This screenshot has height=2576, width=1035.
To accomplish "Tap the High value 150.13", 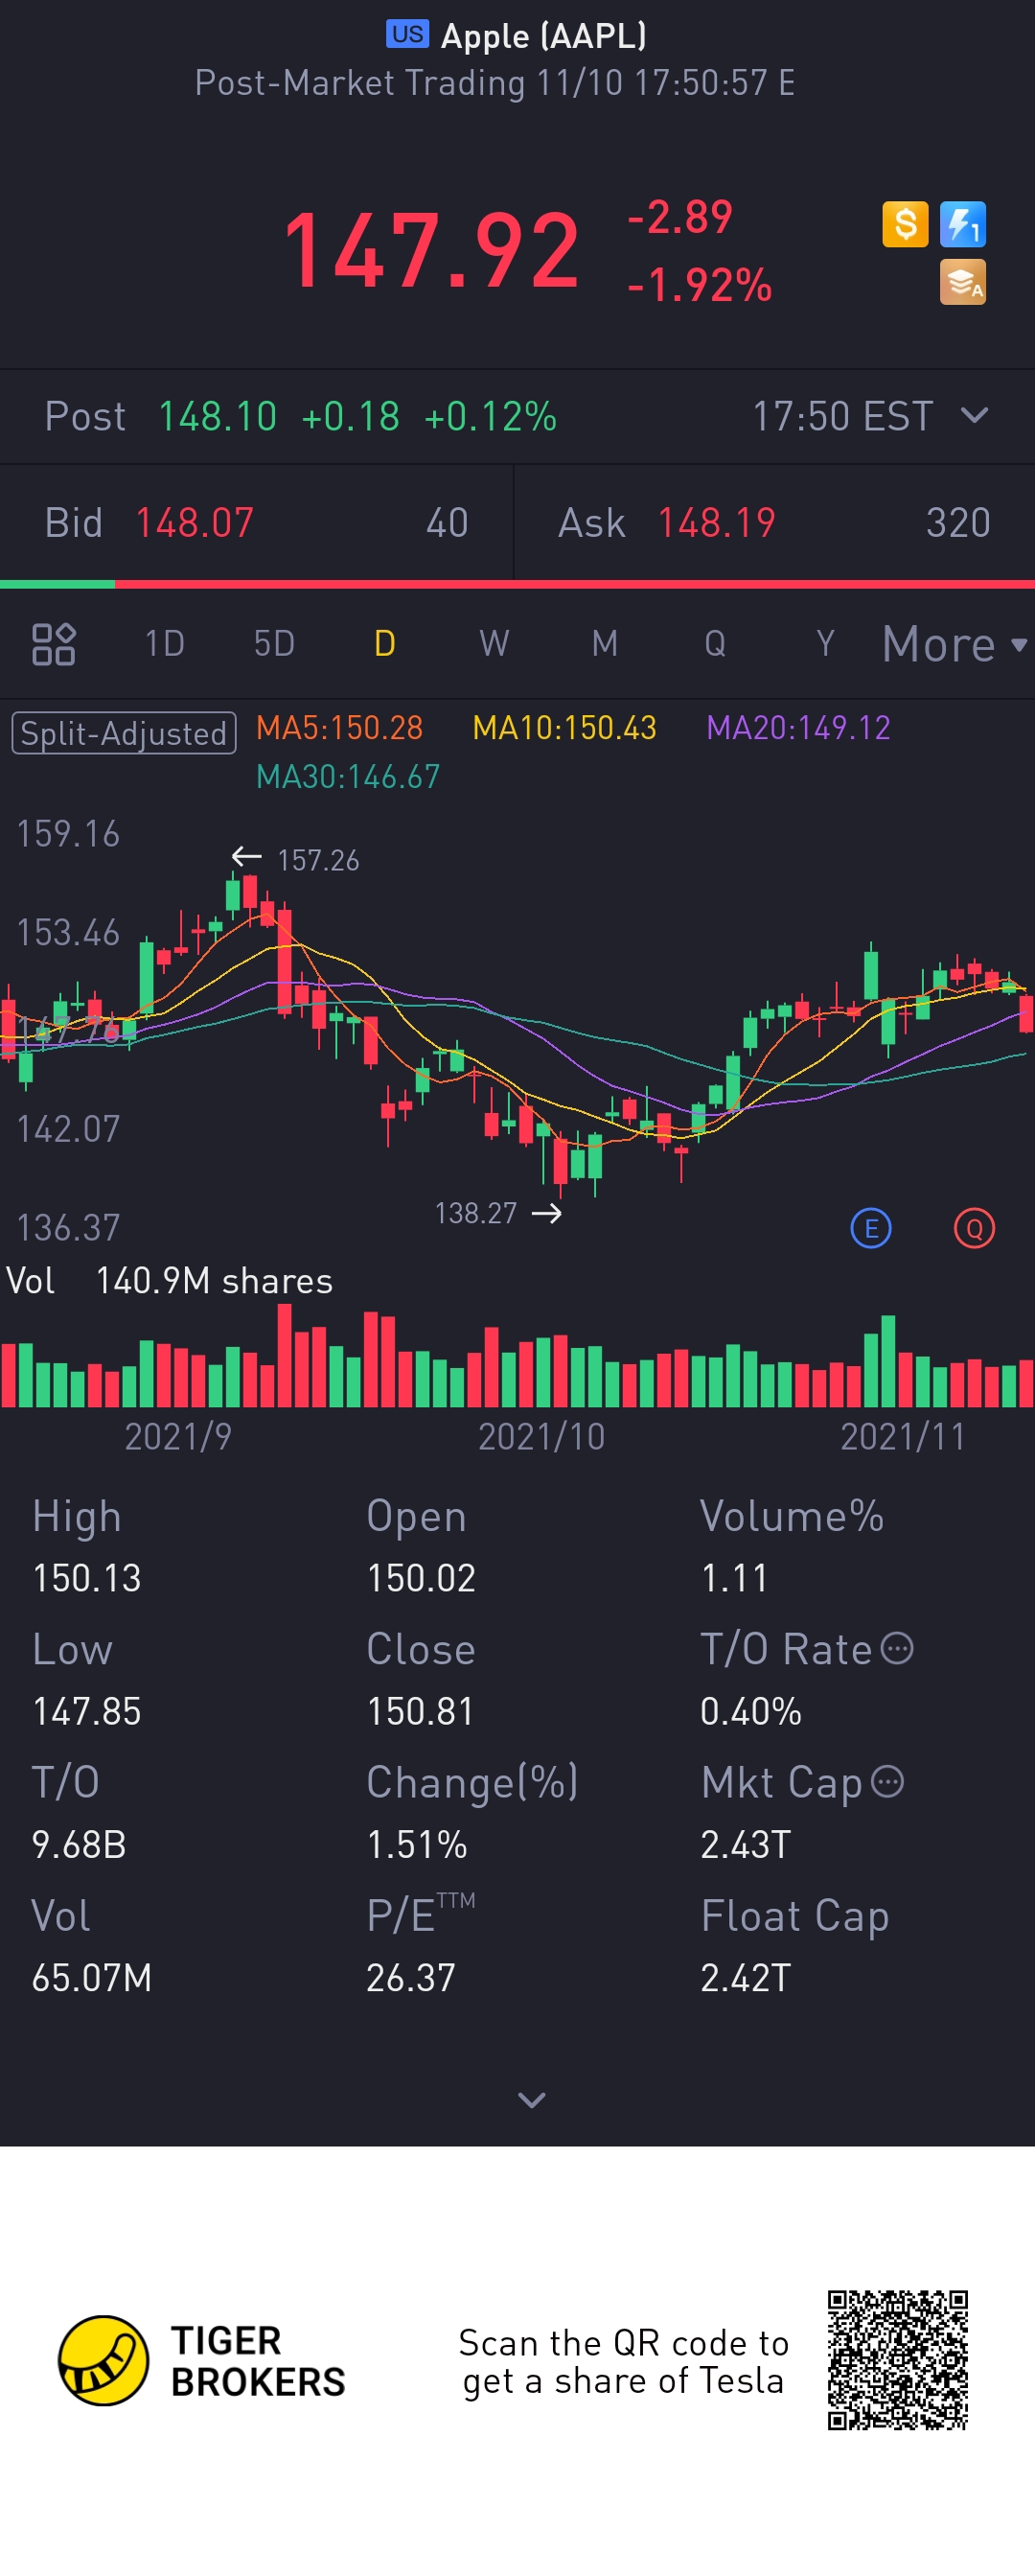I will (87, 1578).
